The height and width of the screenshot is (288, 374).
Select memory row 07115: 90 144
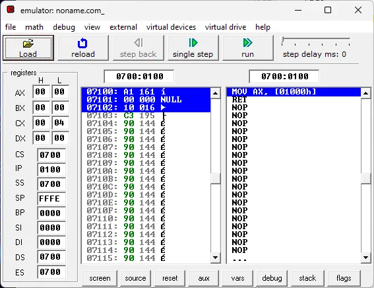point(146,258)
